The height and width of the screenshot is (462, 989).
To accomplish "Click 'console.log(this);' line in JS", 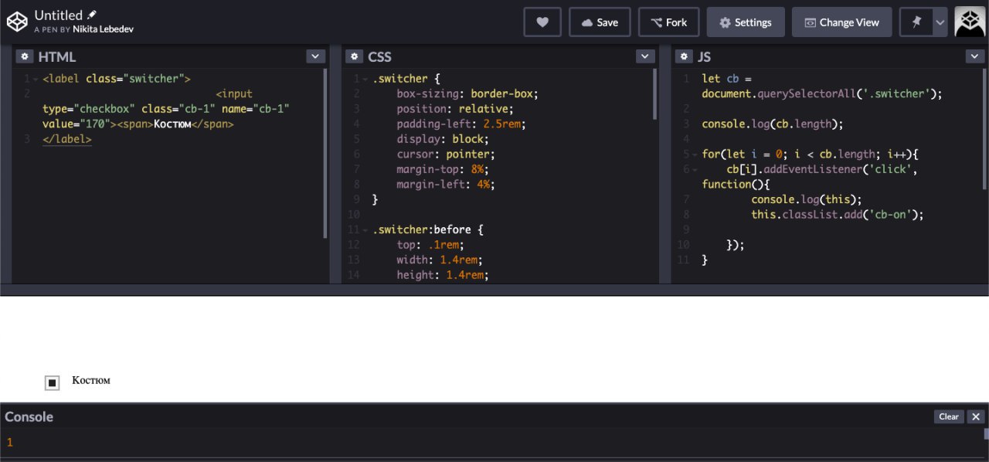I will pos(806,199).
